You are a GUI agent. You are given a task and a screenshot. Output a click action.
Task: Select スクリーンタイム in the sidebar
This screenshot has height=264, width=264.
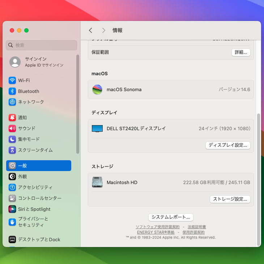35,150
